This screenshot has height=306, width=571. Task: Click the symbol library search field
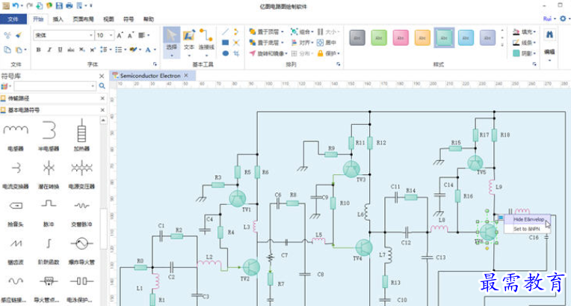55,86
